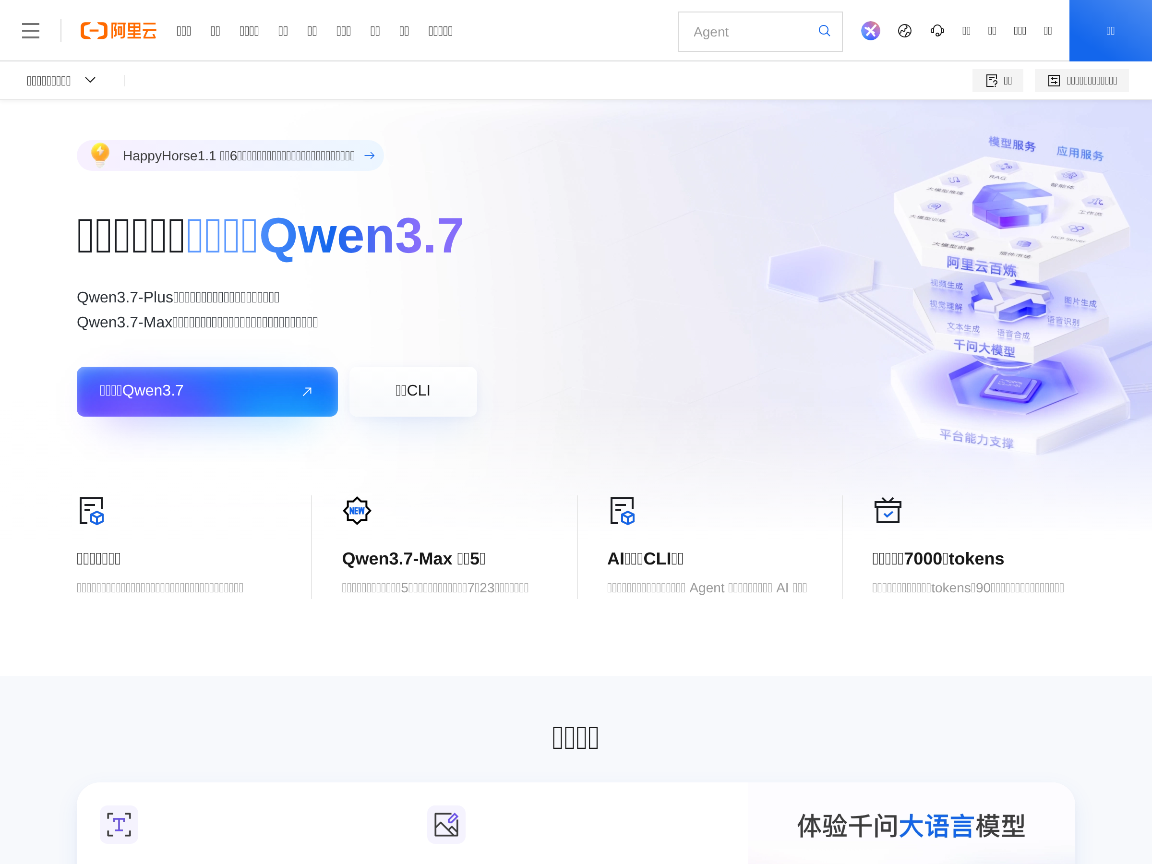Select the image-edit icon tile

446,825
